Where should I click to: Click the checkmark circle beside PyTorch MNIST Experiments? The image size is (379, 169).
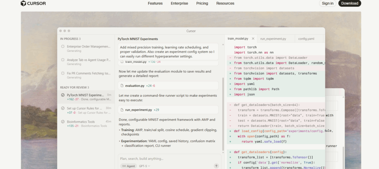pos(63,95)
